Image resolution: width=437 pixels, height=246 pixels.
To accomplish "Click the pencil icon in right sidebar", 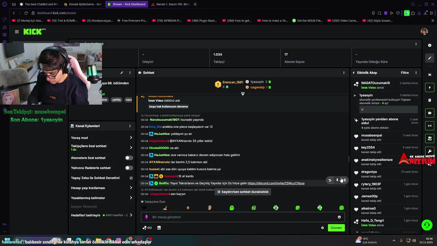I will point(429,58).
